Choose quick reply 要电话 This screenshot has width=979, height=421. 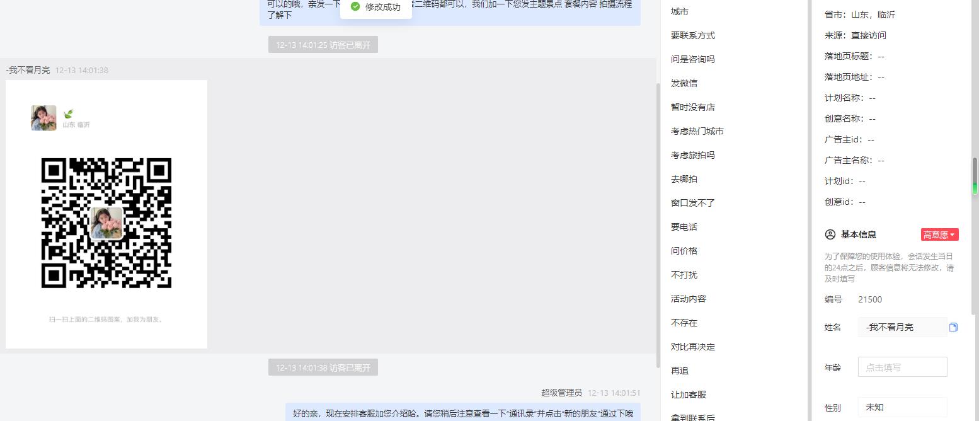(x=684, y=227)
